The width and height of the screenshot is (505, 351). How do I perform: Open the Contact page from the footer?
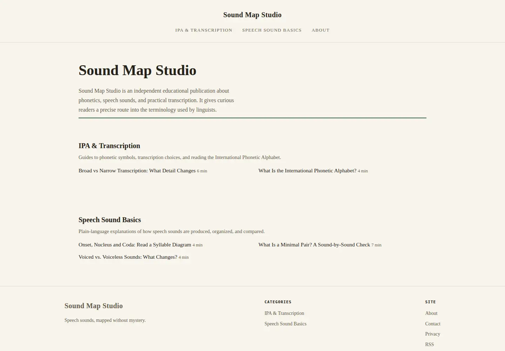[x=433, y=324]
